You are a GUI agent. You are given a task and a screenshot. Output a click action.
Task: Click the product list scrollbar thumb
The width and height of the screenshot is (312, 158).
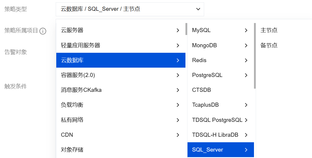pyautogui.click(x=186, y=29)
